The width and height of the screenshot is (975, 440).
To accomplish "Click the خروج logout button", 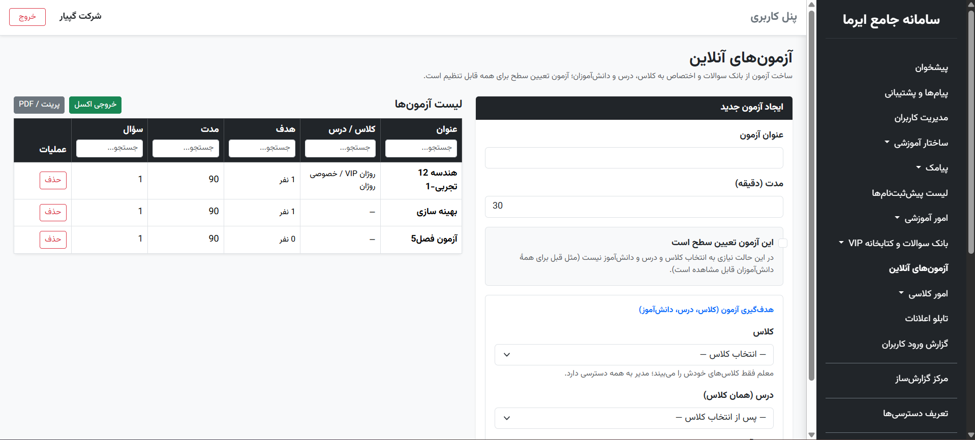I will point(27,17).
